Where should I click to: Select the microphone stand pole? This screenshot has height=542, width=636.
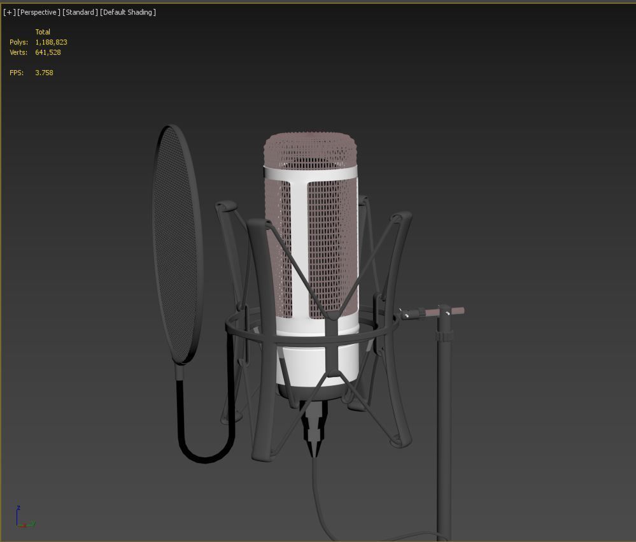pos(444,426)
